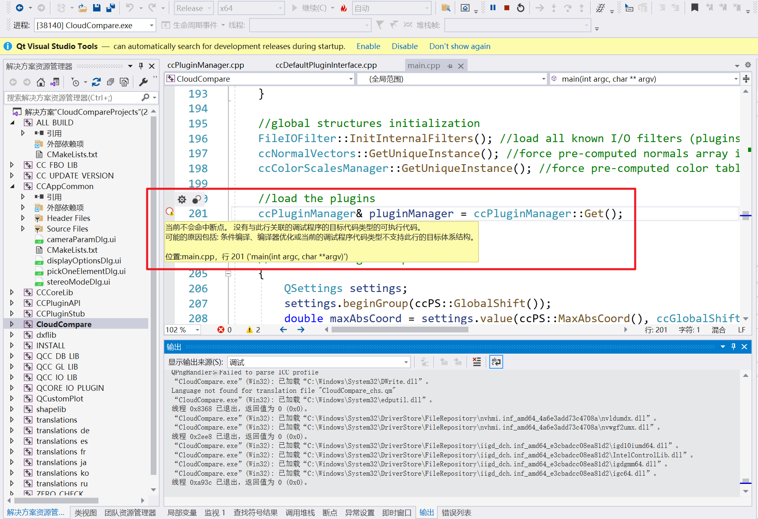Click the yellow warning count icon

(x=250, y=330)
